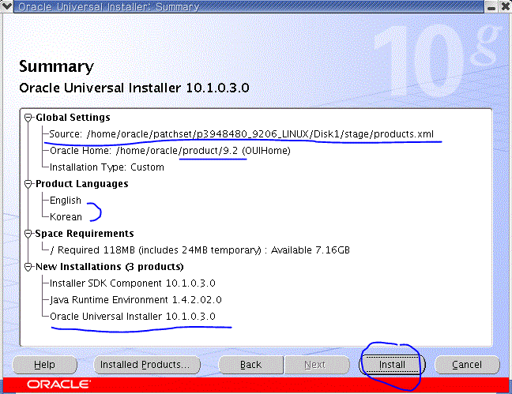
Task: Click the Oracle logo in the footer
Action: tap(58, 385)
